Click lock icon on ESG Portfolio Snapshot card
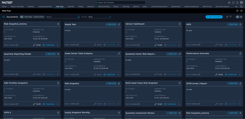This screenshot has height=119, width=245. tap(58, 83)
